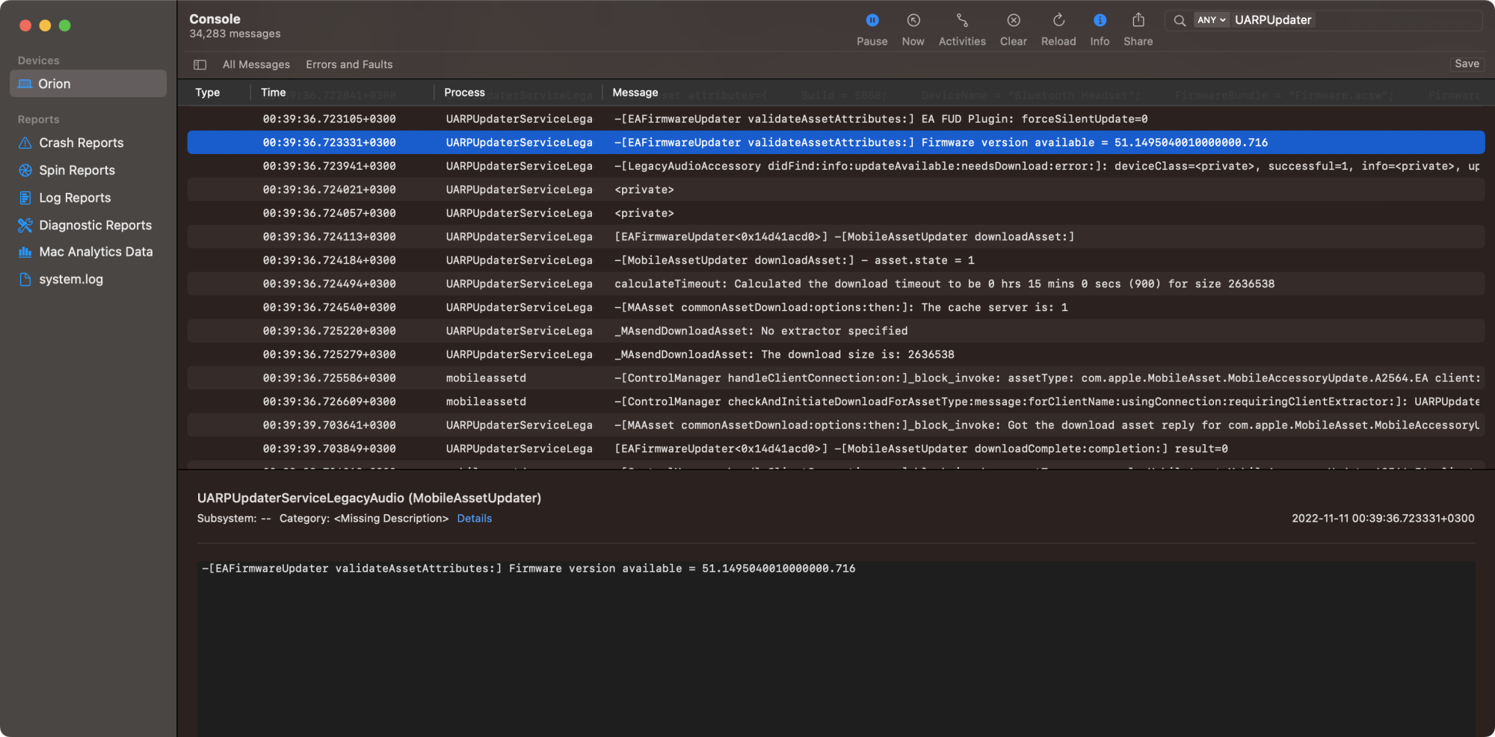The image size is (1495, 737).
Task: Open the system.log file
Action: (x=71, y=280)
